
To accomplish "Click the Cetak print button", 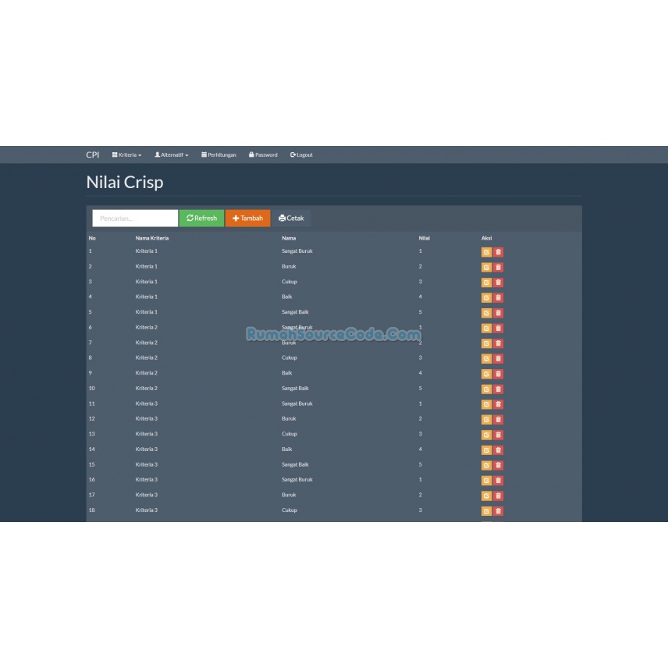I will [x=291, y=219].
